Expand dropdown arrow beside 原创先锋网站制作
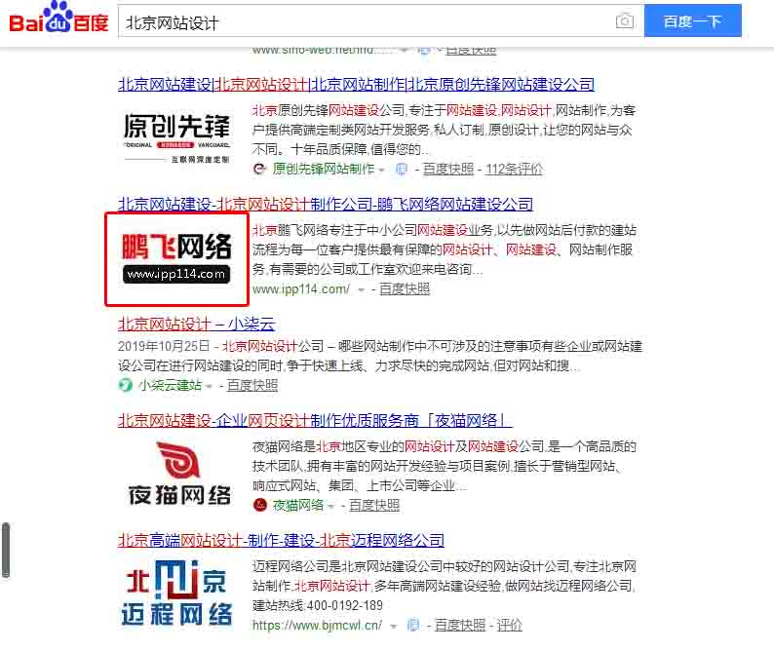Viewport: 774px width, 651px height. coord(381,170)
